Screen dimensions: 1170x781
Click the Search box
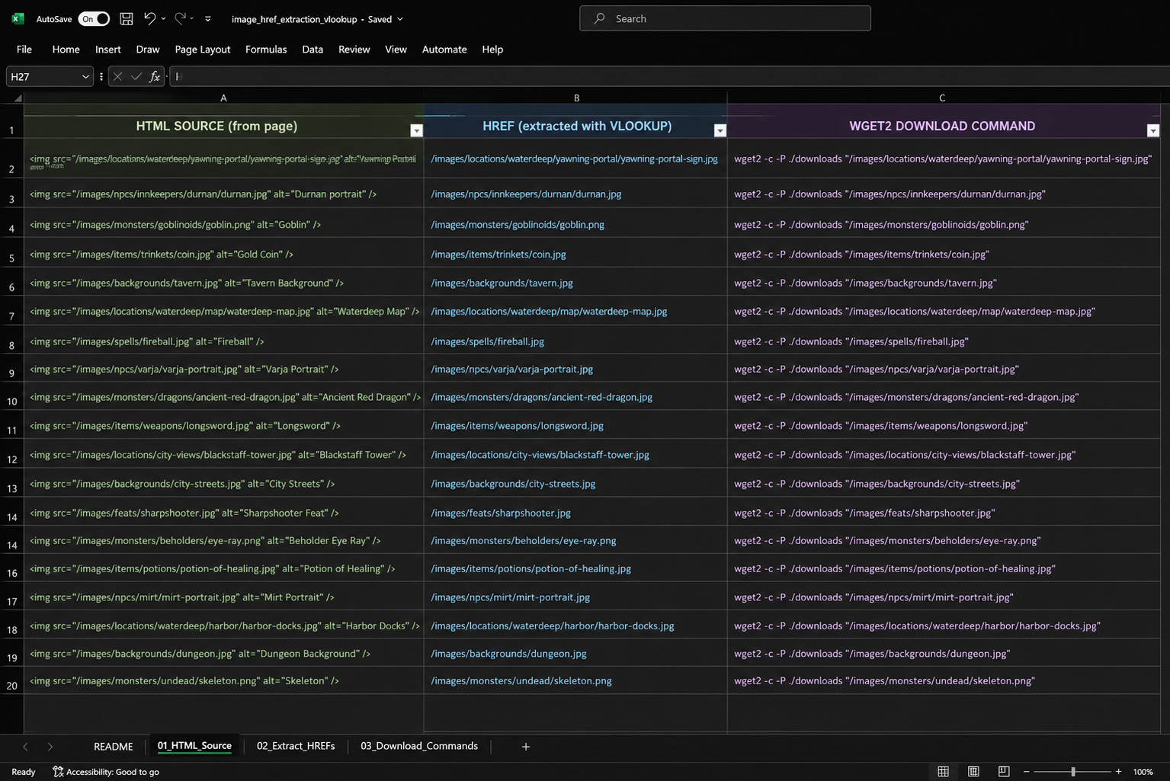coord(725,18)
